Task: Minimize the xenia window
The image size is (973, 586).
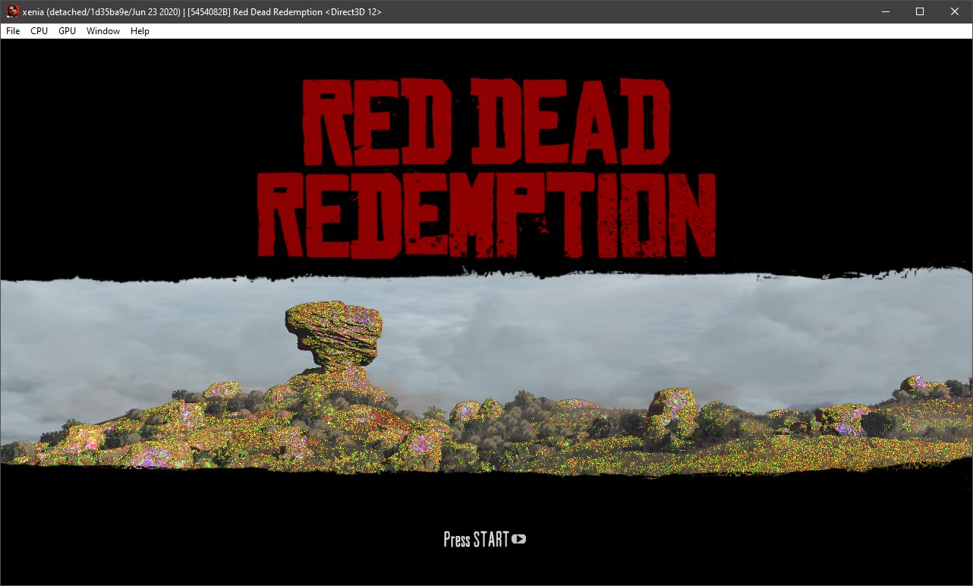Action: coord(885,11)
